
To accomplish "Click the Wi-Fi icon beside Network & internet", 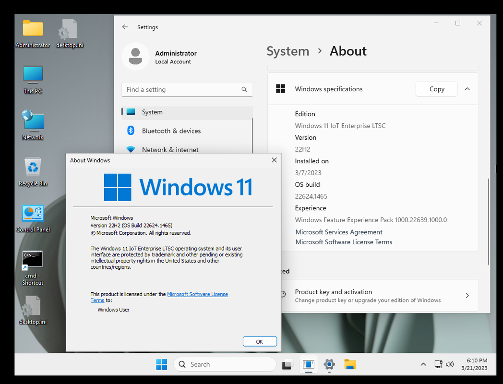I will point(131,149).
